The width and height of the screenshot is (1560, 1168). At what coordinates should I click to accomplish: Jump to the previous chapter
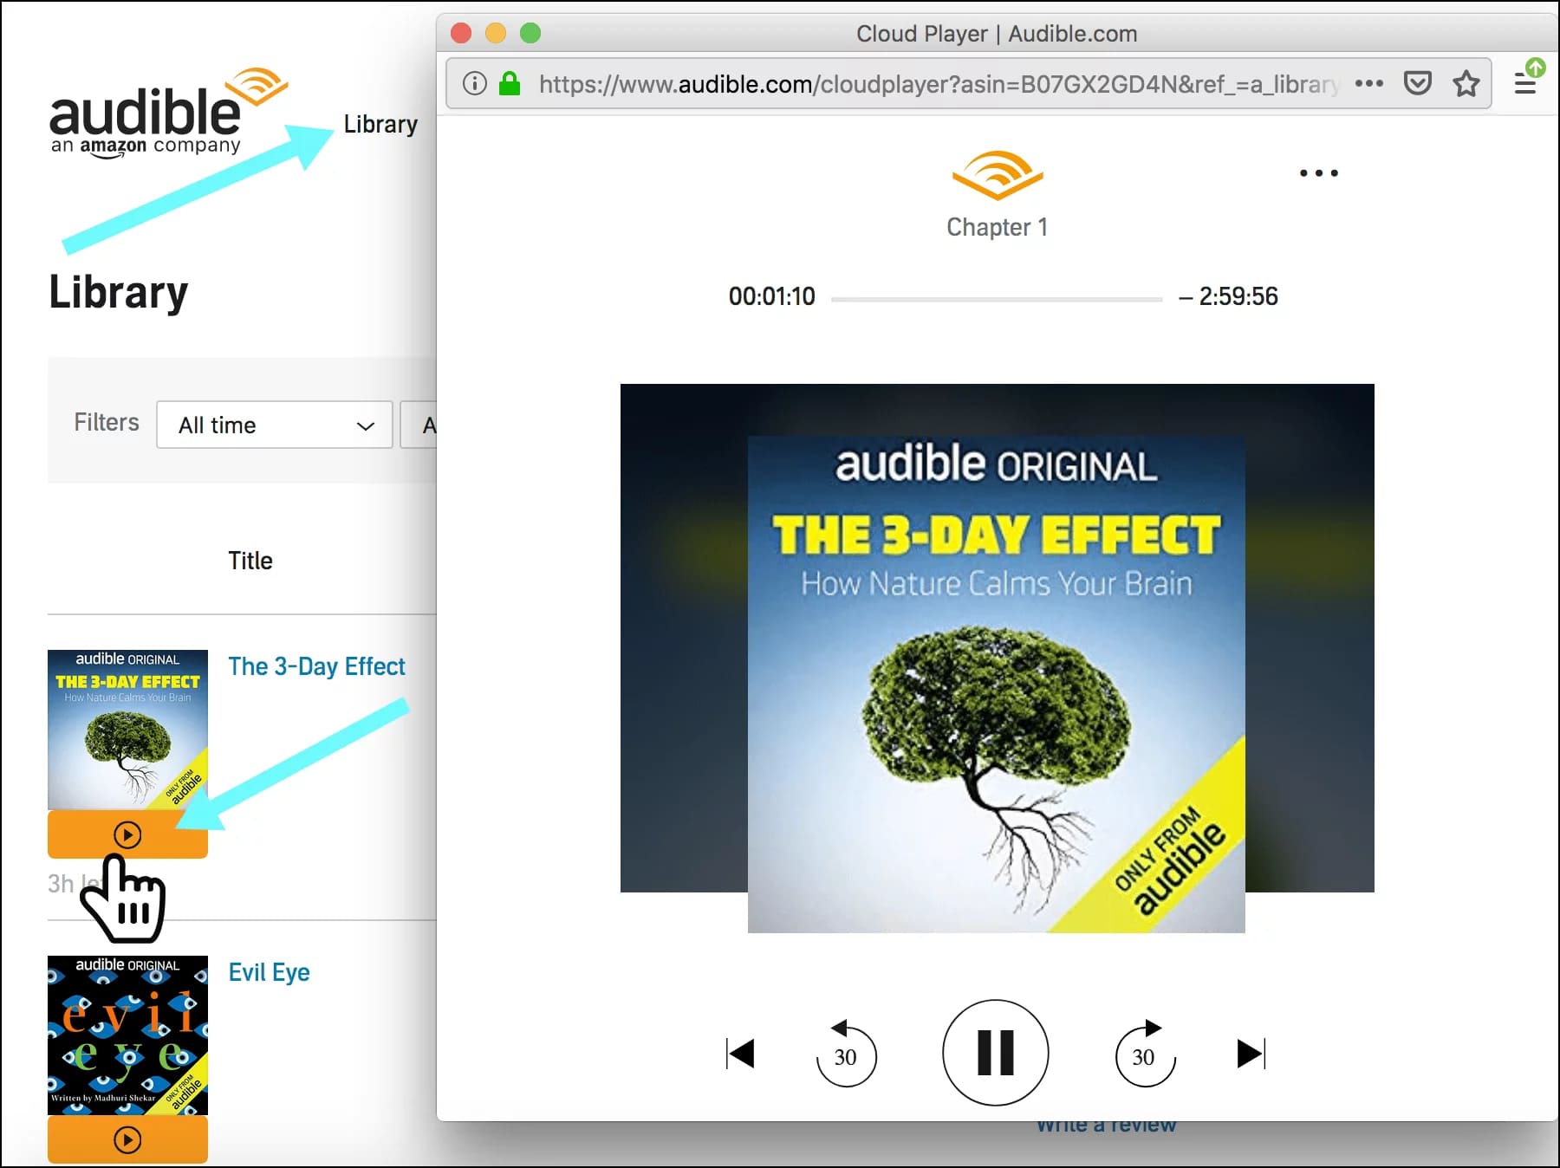click(x=740, y=1054)
